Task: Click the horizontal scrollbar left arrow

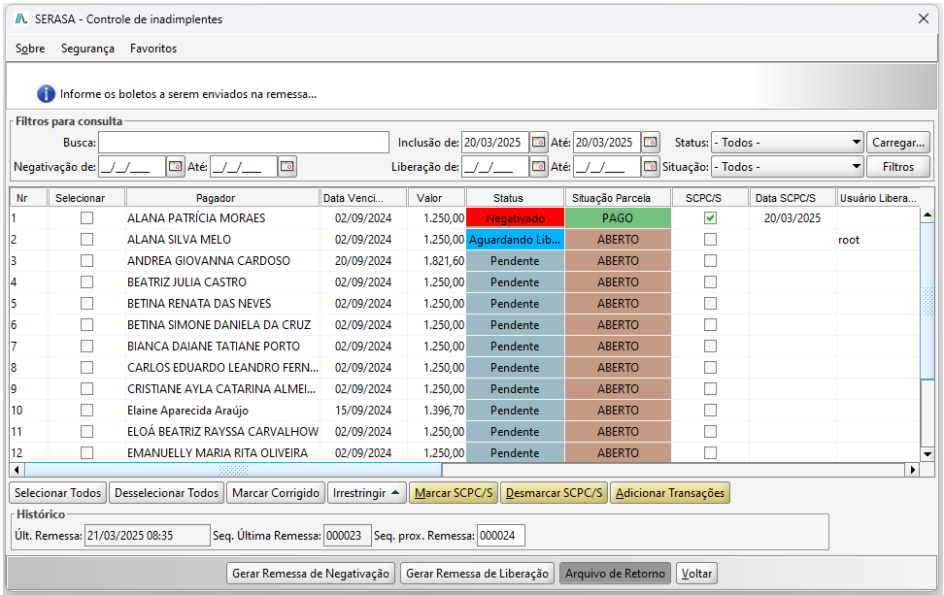Action: coord(17,469)
